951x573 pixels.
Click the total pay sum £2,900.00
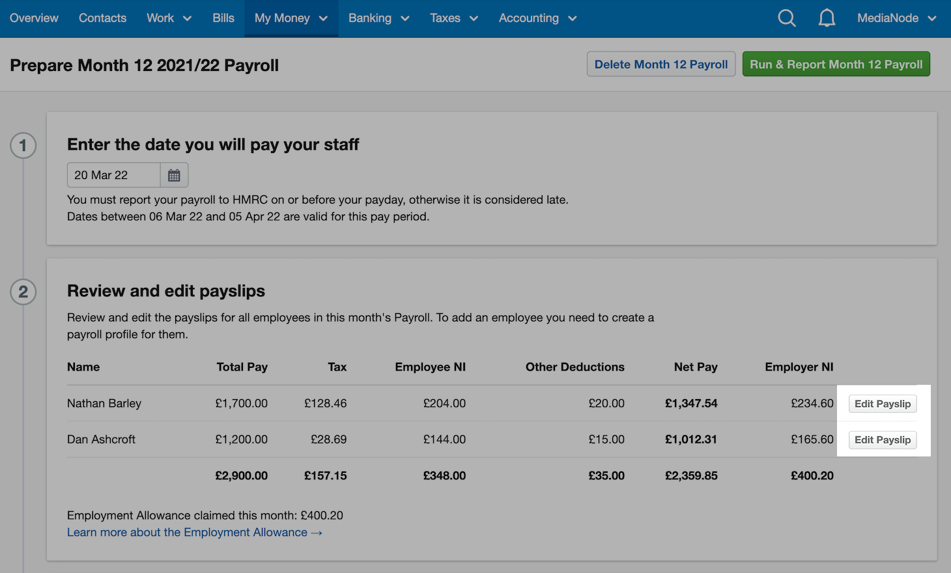click(x=242, y=476)
